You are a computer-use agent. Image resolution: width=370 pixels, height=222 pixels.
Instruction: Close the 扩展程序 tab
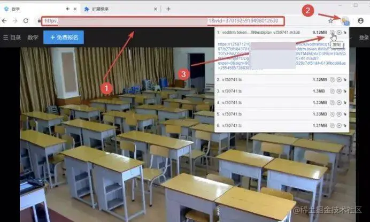pos(156,9)
